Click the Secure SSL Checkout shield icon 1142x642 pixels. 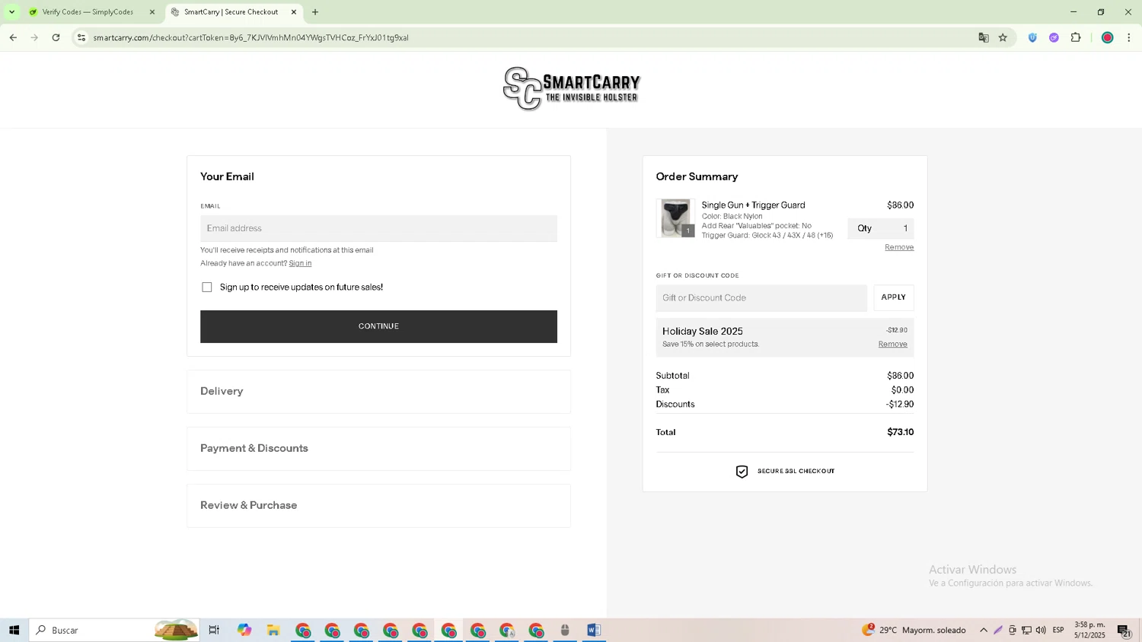(x=742, y=472)
